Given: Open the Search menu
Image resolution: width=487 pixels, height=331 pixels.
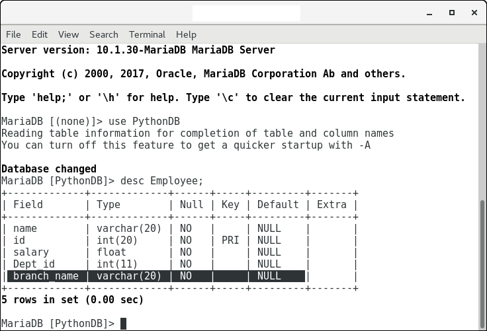Looking at the screenshot, I should coord(104,34).
